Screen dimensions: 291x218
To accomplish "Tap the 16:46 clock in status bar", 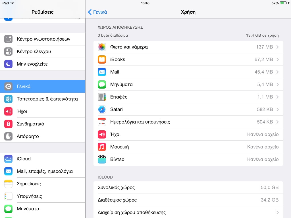I will [x=145, y=3].
